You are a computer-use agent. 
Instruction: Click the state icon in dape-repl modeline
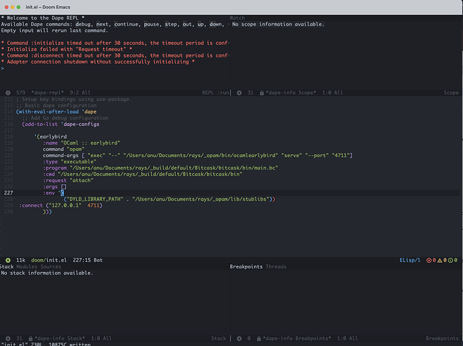[x=8, y=93]
